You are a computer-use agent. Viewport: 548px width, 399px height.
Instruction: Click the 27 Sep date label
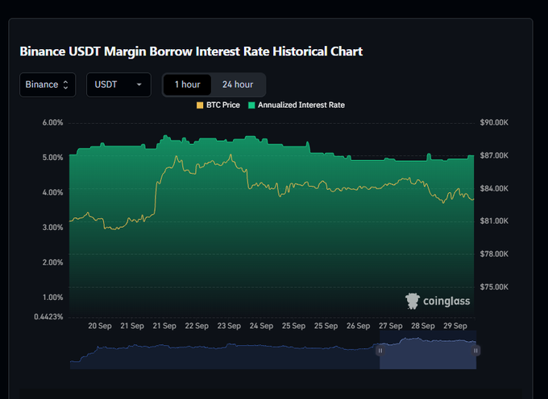point(391,326)
